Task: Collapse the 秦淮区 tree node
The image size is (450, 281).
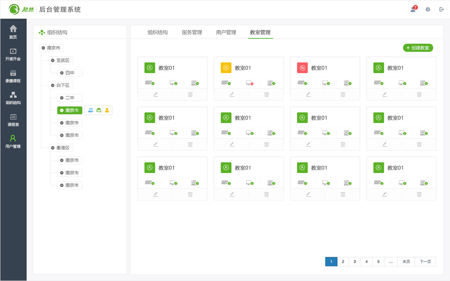Action: [52, 148]
